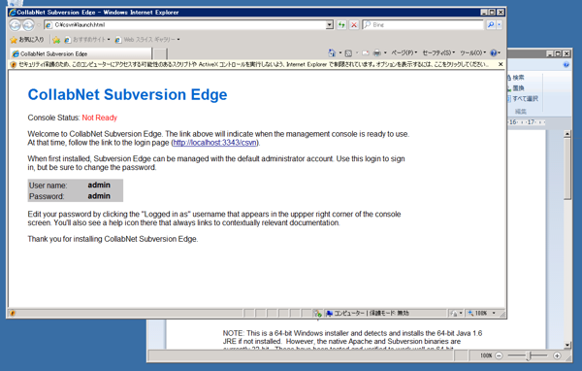This screenshot has width=582, height=371.
Task: Click the security information bar message
Action: point(253,64)
